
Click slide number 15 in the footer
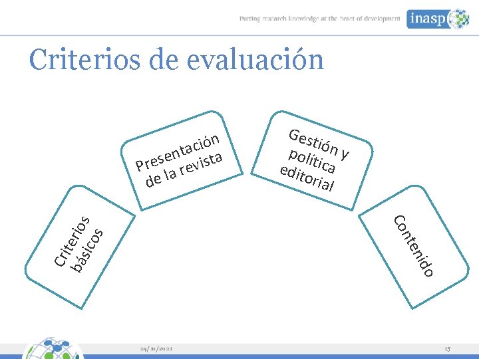click(447, 348)
